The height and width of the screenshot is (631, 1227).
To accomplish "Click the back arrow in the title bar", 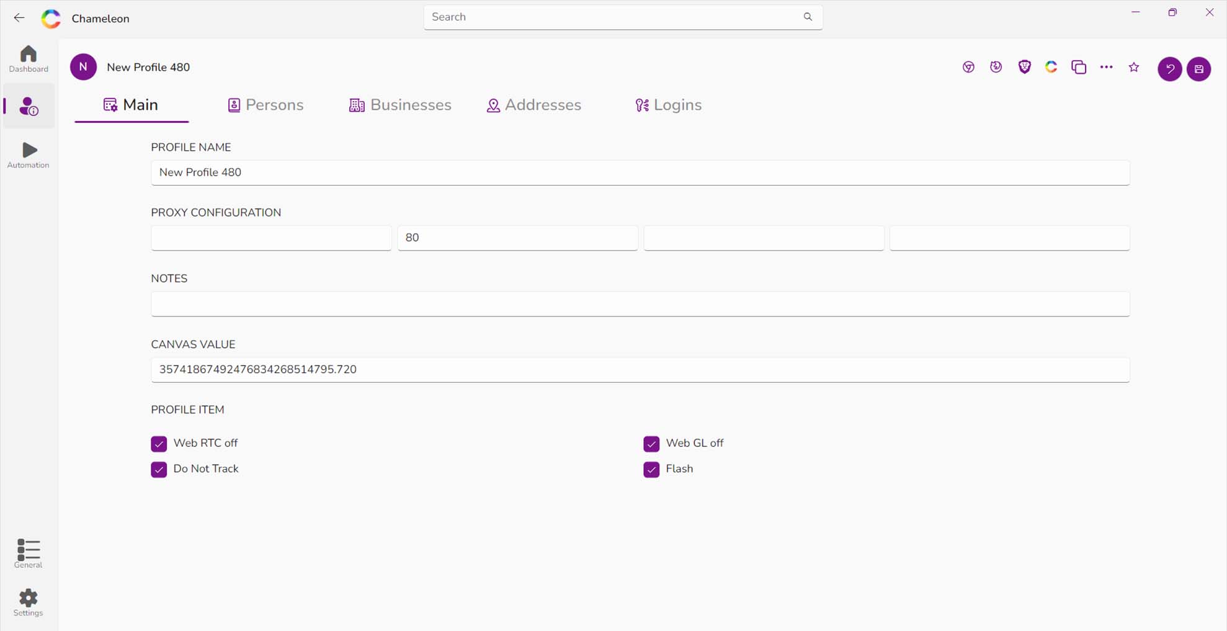I will point(19,18).
